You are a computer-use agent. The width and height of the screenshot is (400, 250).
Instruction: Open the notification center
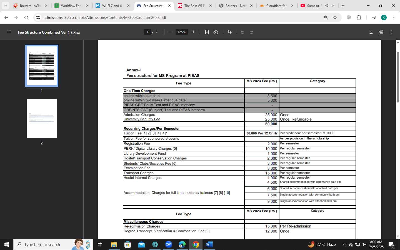(x=391, y=245)
